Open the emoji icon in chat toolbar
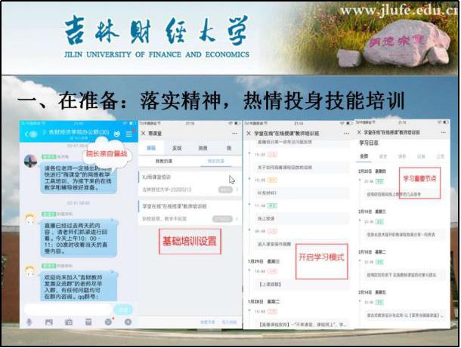Screen dimensions: 461x348 tap(108, 322)
